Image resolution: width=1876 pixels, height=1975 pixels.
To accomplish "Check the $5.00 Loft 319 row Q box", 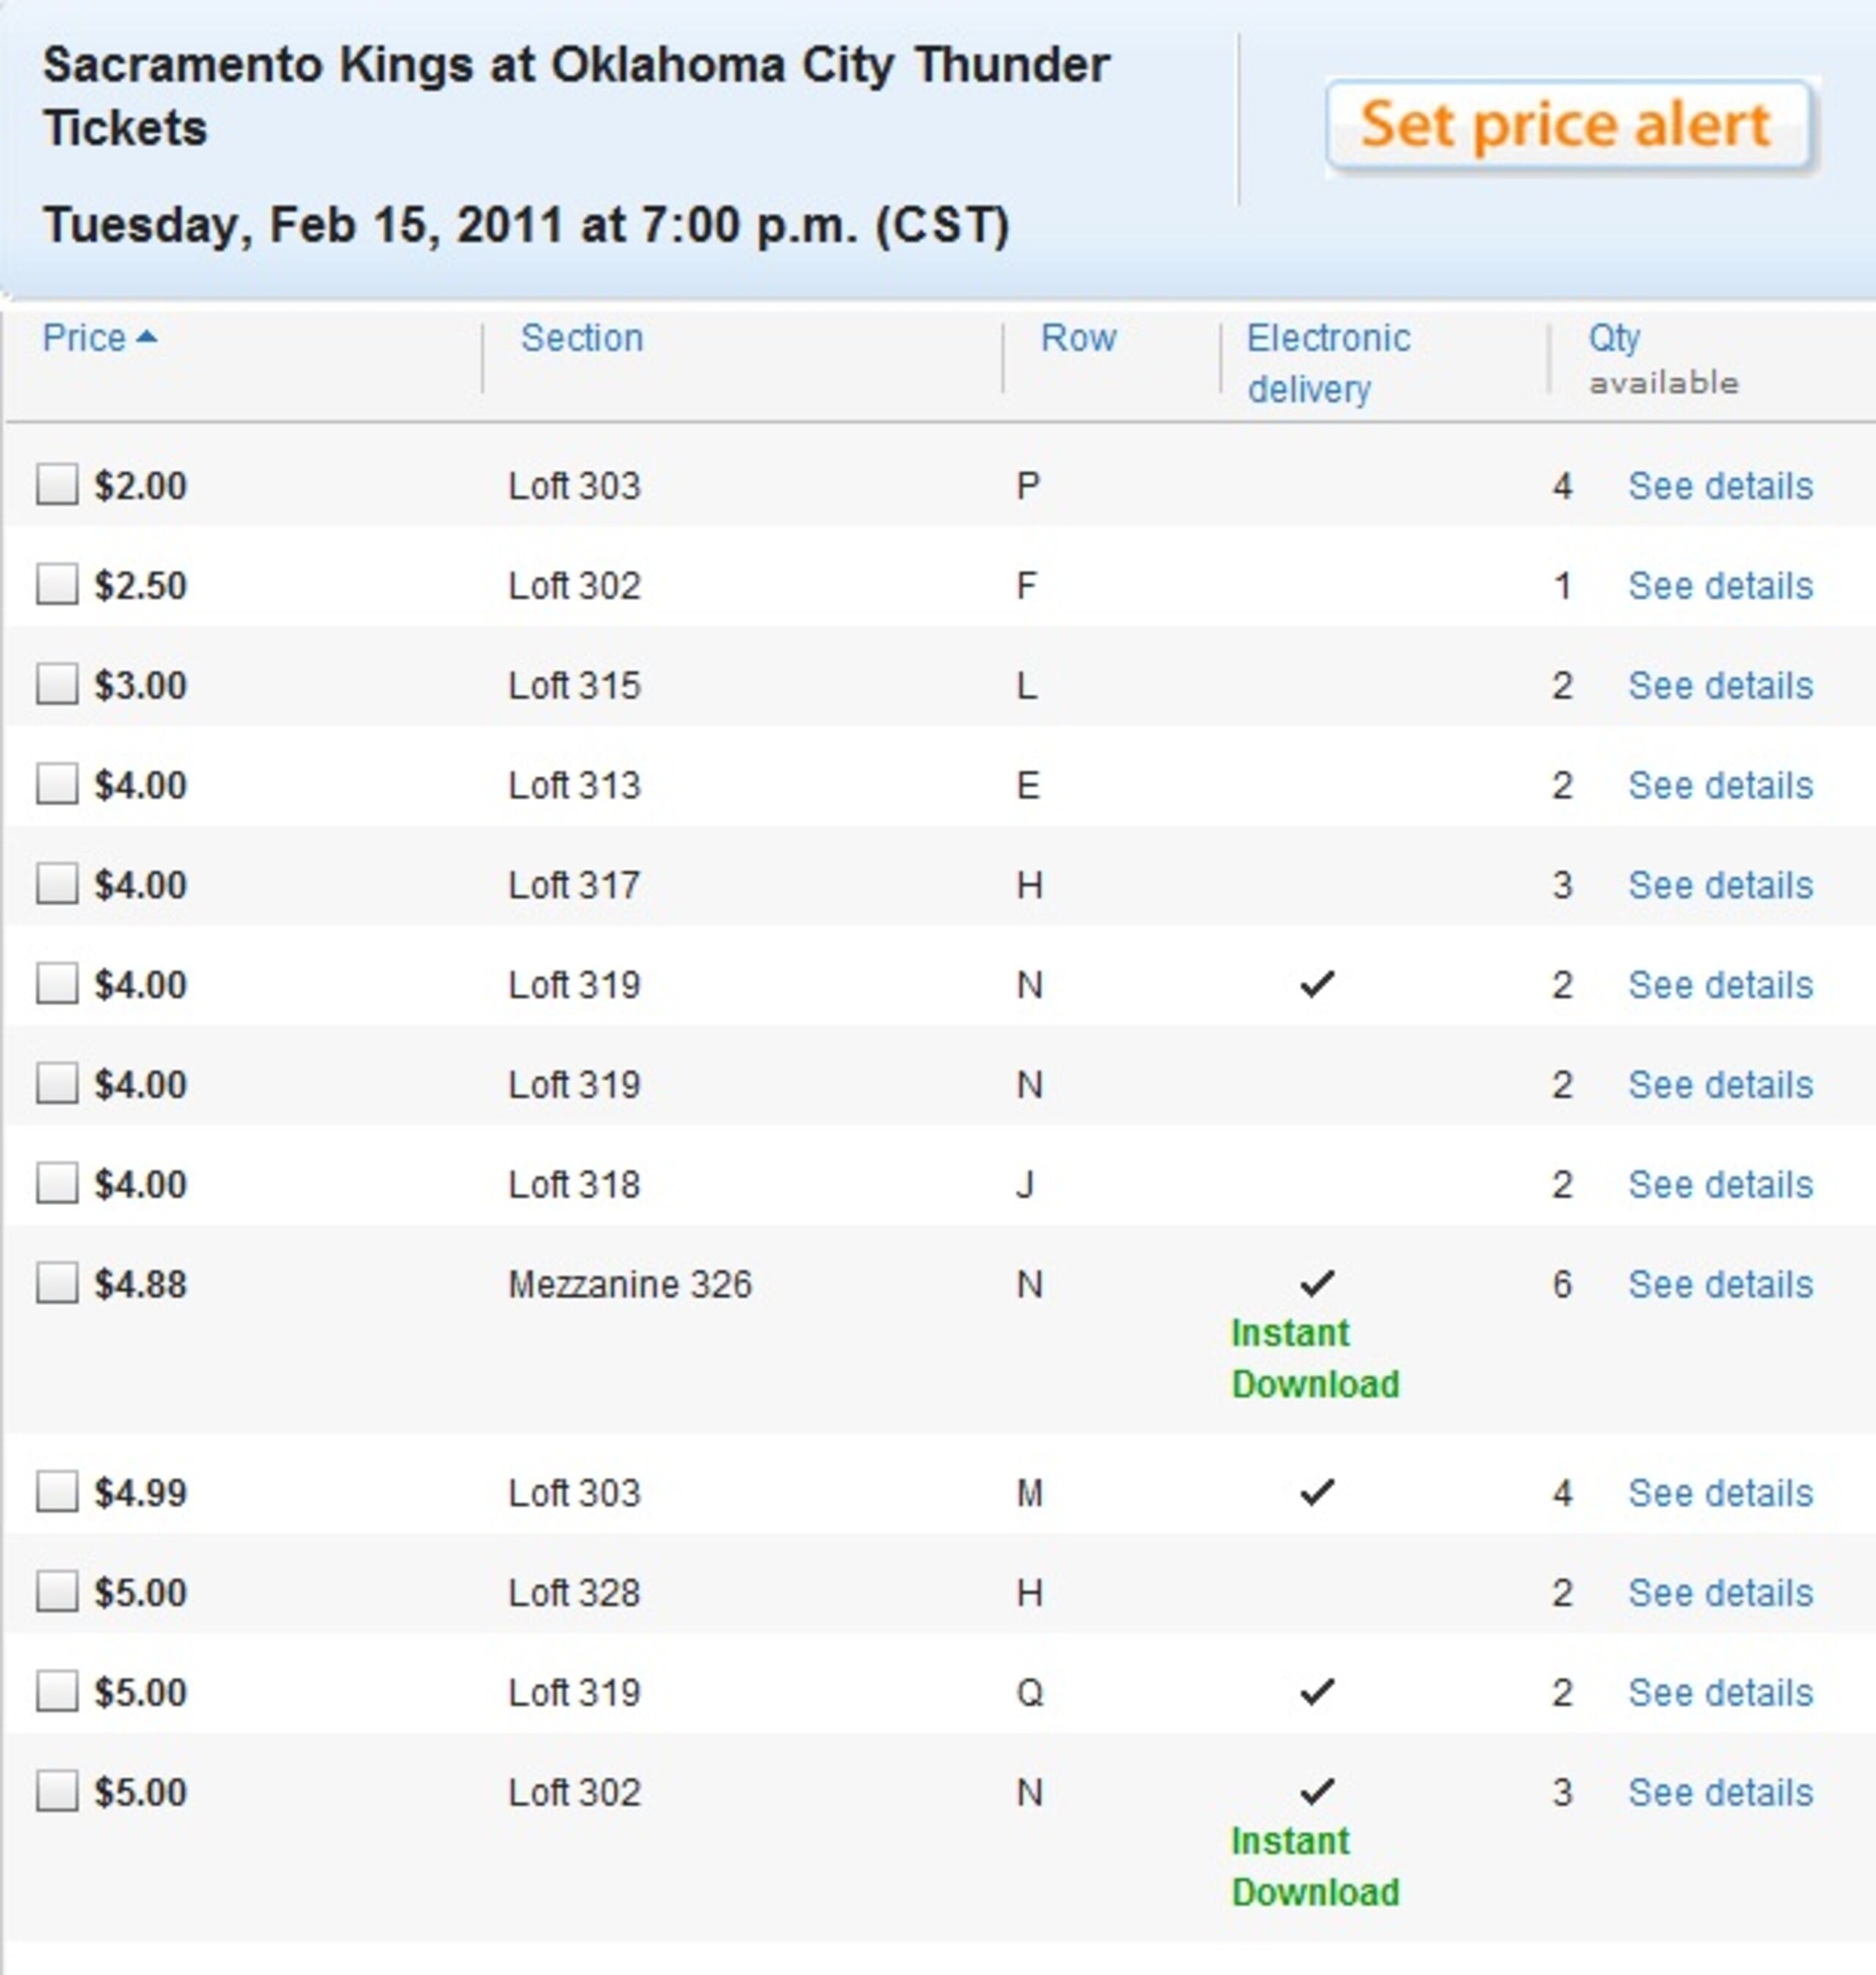I will click(57, 1691).
